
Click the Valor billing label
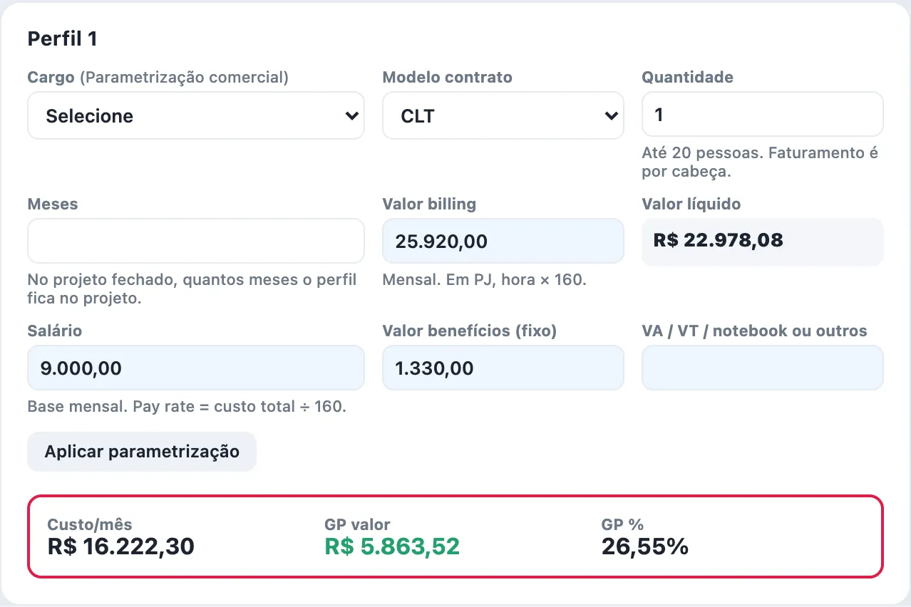429,204
